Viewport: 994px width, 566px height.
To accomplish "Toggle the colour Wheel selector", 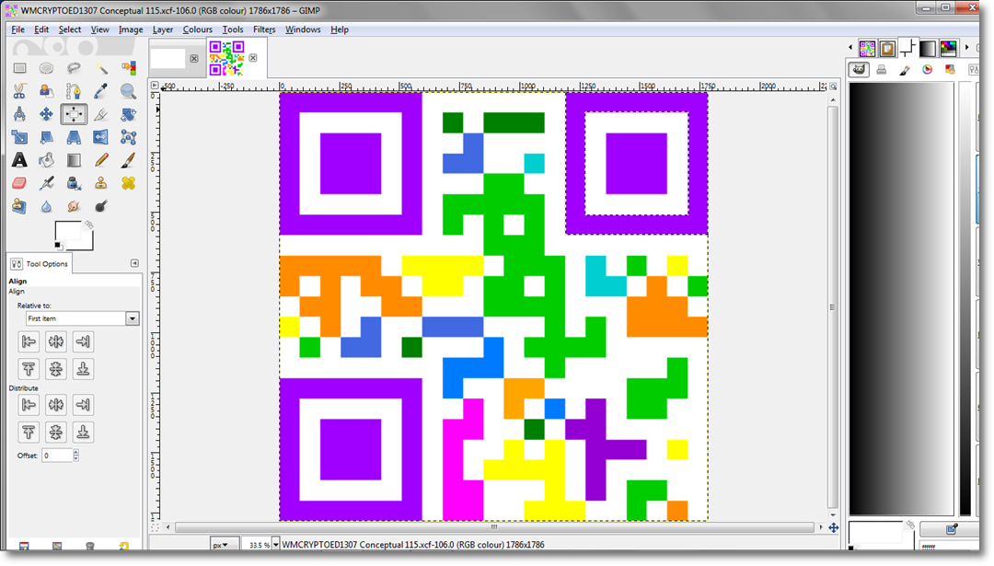I will [x=928, y=70].
